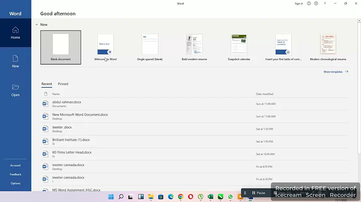This screenshot has height=202, width=361.
Task: Open the Welcome to Word template
Action: 105,47
